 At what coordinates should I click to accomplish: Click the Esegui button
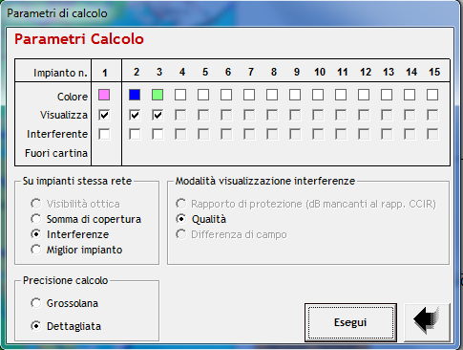click(350, 322)
